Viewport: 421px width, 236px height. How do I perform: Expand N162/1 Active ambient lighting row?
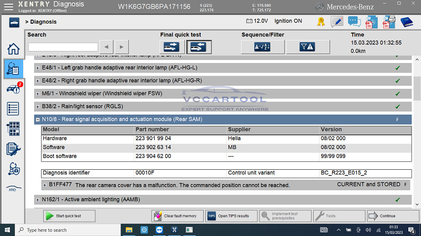click(37, 200)
